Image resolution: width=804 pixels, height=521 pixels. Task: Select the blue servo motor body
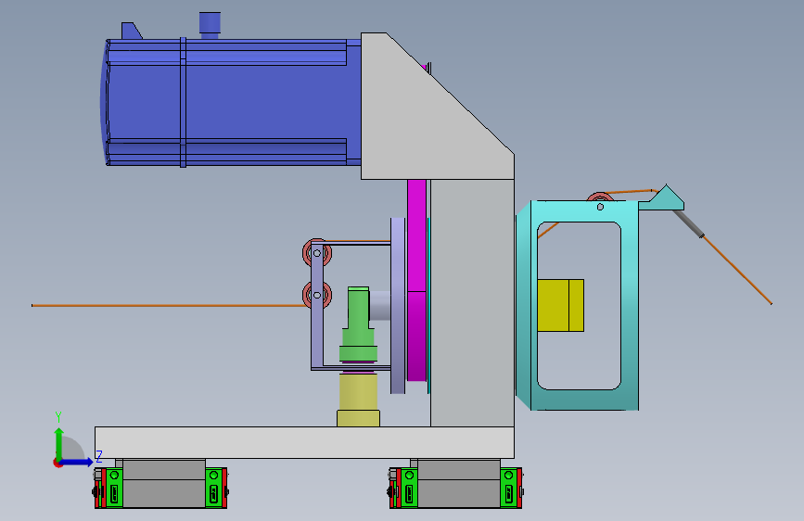[x=231, y=103]
